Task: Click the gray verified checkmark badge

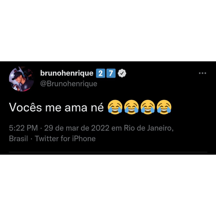Action: 122,73
